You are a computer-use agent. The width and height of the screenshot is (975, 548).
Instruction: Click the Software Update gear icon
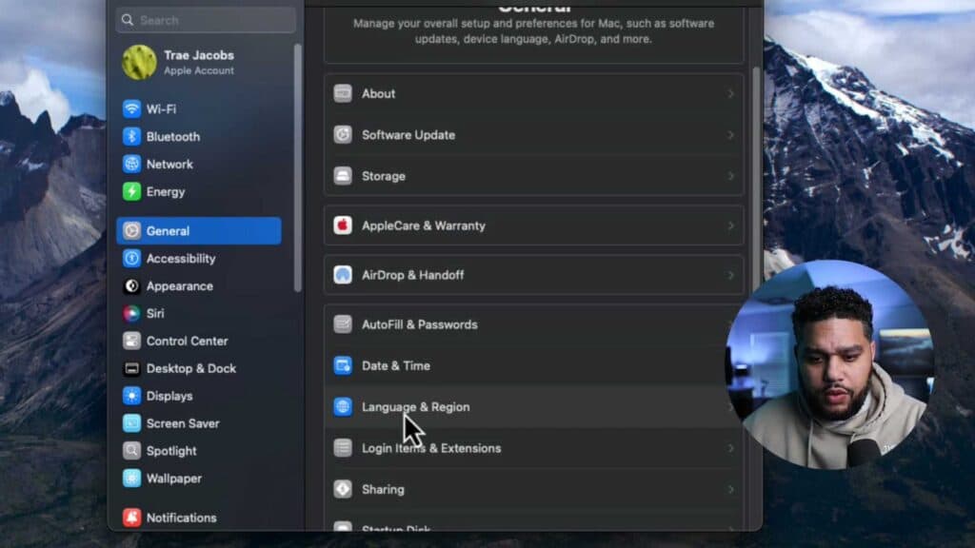click(x=343, y=135)
